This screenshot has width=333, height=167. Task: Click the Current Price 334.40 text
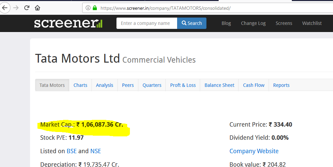(x=261, y=125)
